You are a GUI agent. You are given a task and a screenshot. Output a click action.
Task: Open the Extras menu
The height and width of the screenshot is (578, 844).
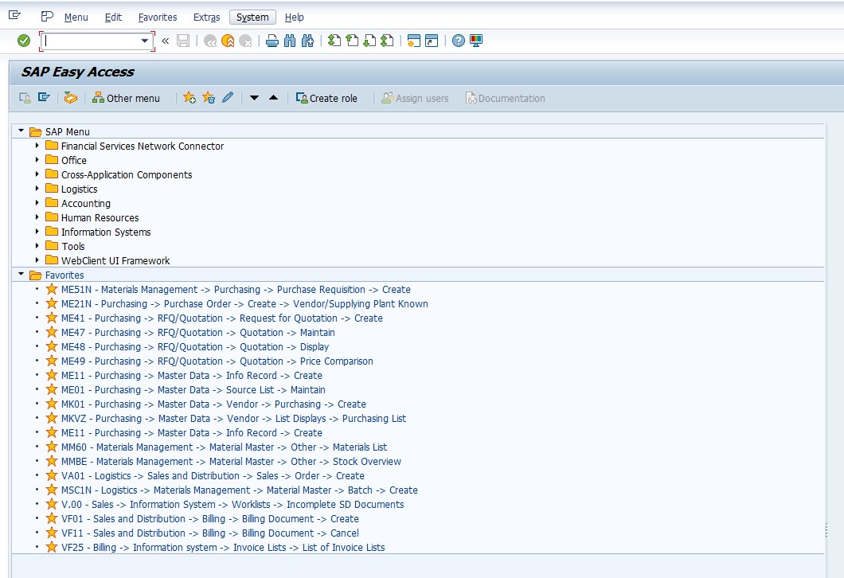tap(207, 18)
